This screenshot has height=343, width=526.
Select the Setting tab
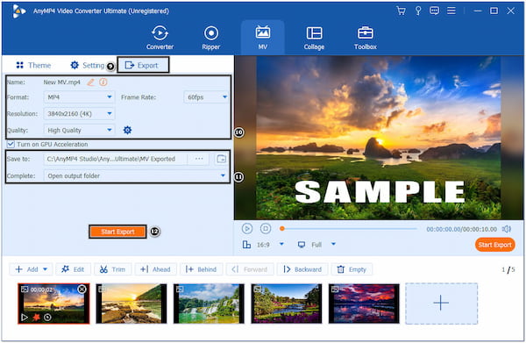point(88,65)
